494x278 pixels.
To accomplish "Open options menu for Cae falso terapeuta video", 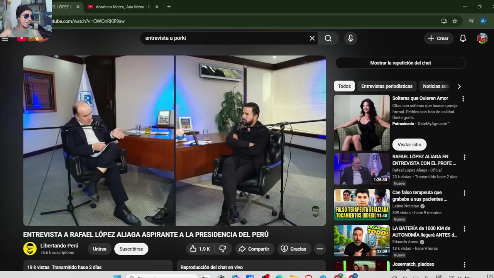I will click(x=464, y=193).
